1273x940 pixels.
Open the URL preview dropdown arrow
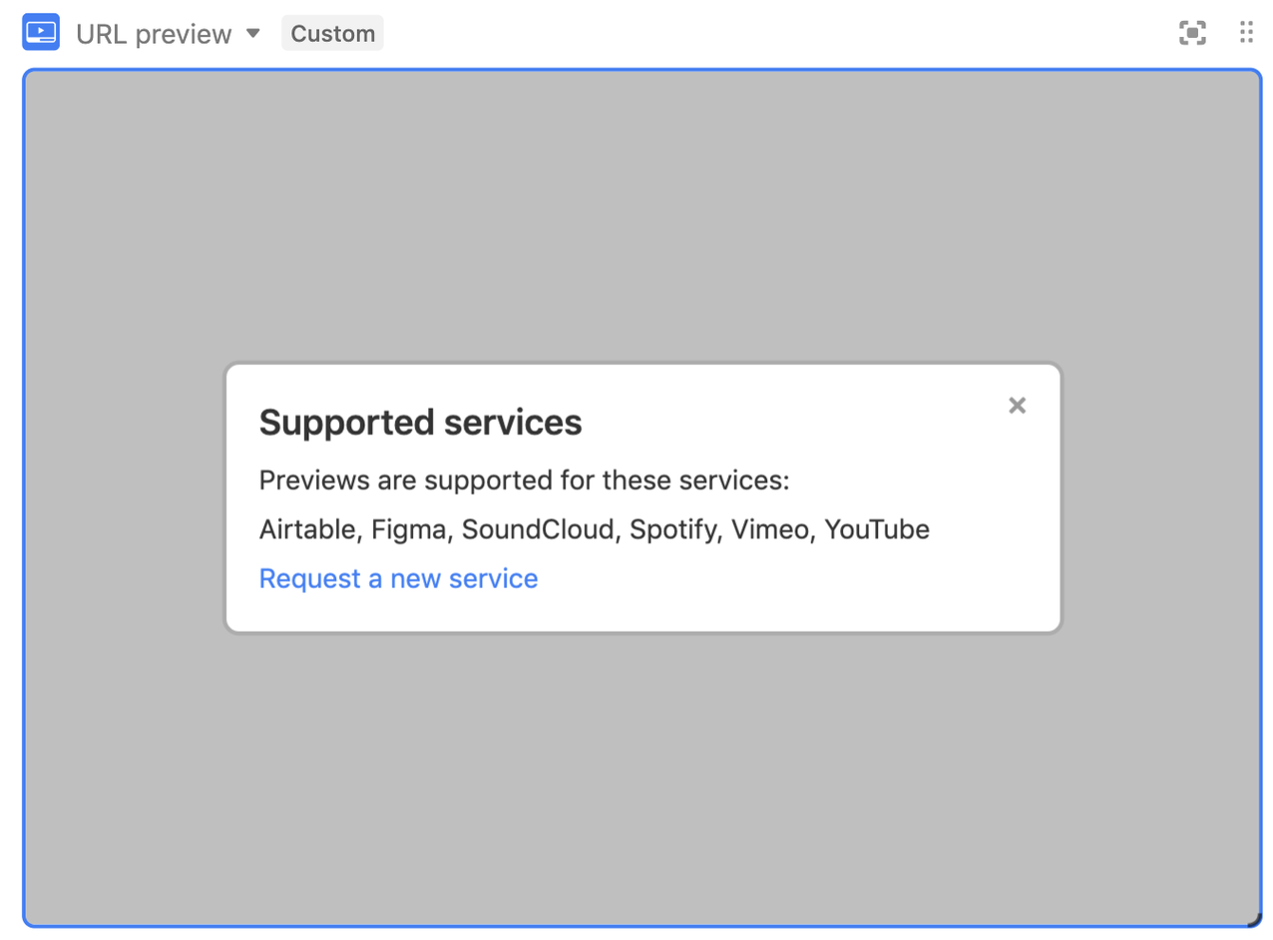tap(253, 33)
